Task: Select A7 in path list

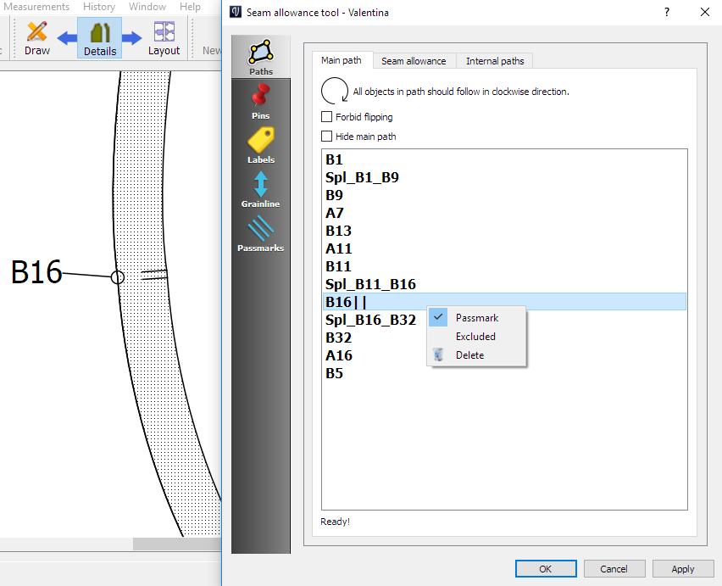Action: (504, 213)
